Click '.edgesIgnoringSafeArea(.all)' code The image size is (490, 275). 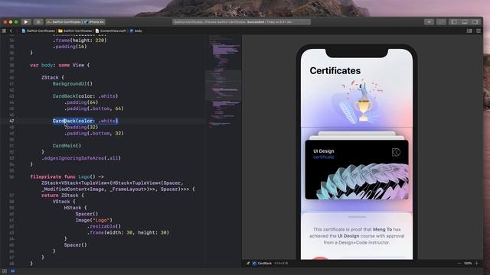tap(81, 158)
